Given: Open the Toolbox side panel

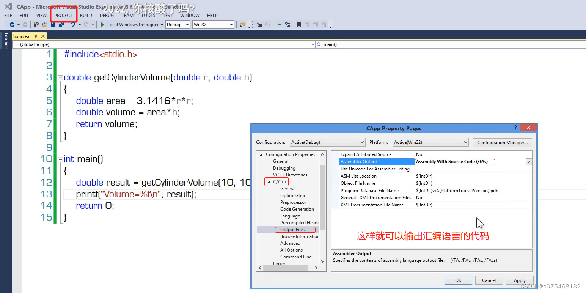Looking at the screenshot, I should click(x=6, y=41).
